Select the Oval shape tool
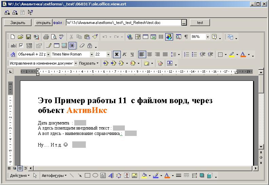This screenshot has width=269, height=185. click(x=95, y=176)
